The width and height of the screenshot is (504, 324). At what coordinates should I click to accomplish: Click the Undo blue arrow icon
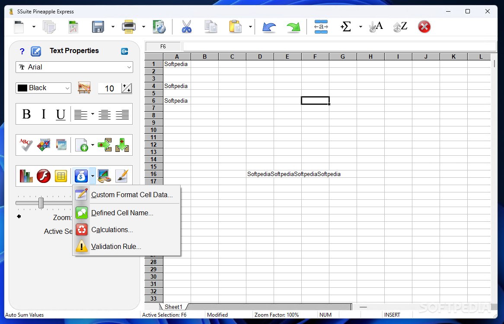pyautogui.click(x=269, y=27)
